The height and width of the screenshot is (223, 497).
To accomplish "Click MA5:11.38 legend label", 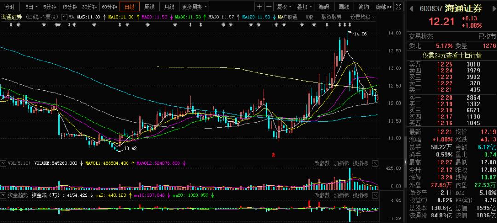I will 89,17.
